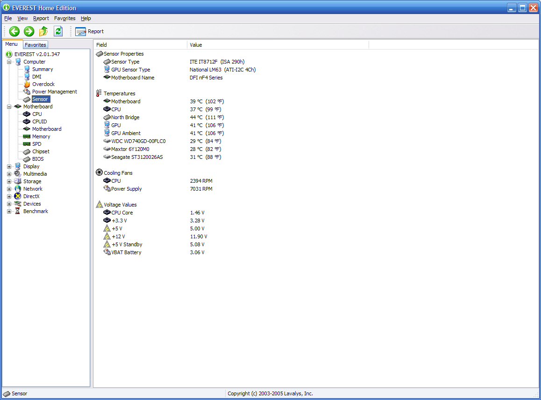Select the Power Supply fan row

coord(158,189)
